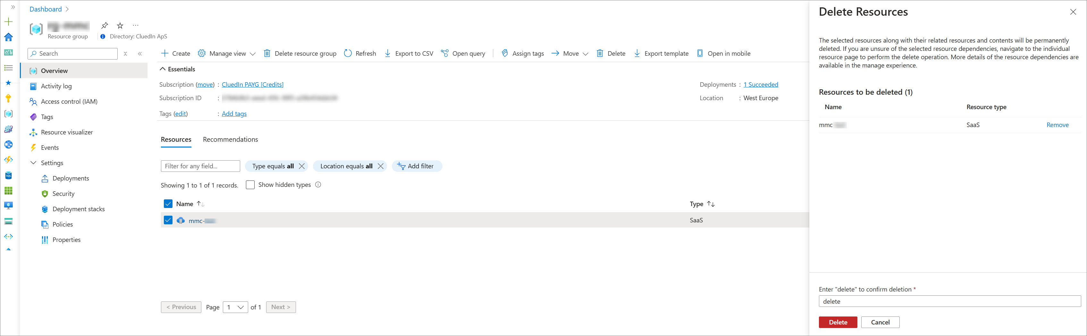Click the Create button in toolbar

(x=176, y=53)
